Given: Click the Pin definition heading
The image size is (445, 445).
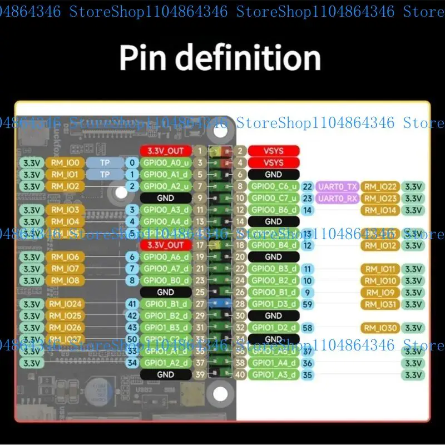Looking at the screenshot, I should pyautogui.click(x=220, y=58).
